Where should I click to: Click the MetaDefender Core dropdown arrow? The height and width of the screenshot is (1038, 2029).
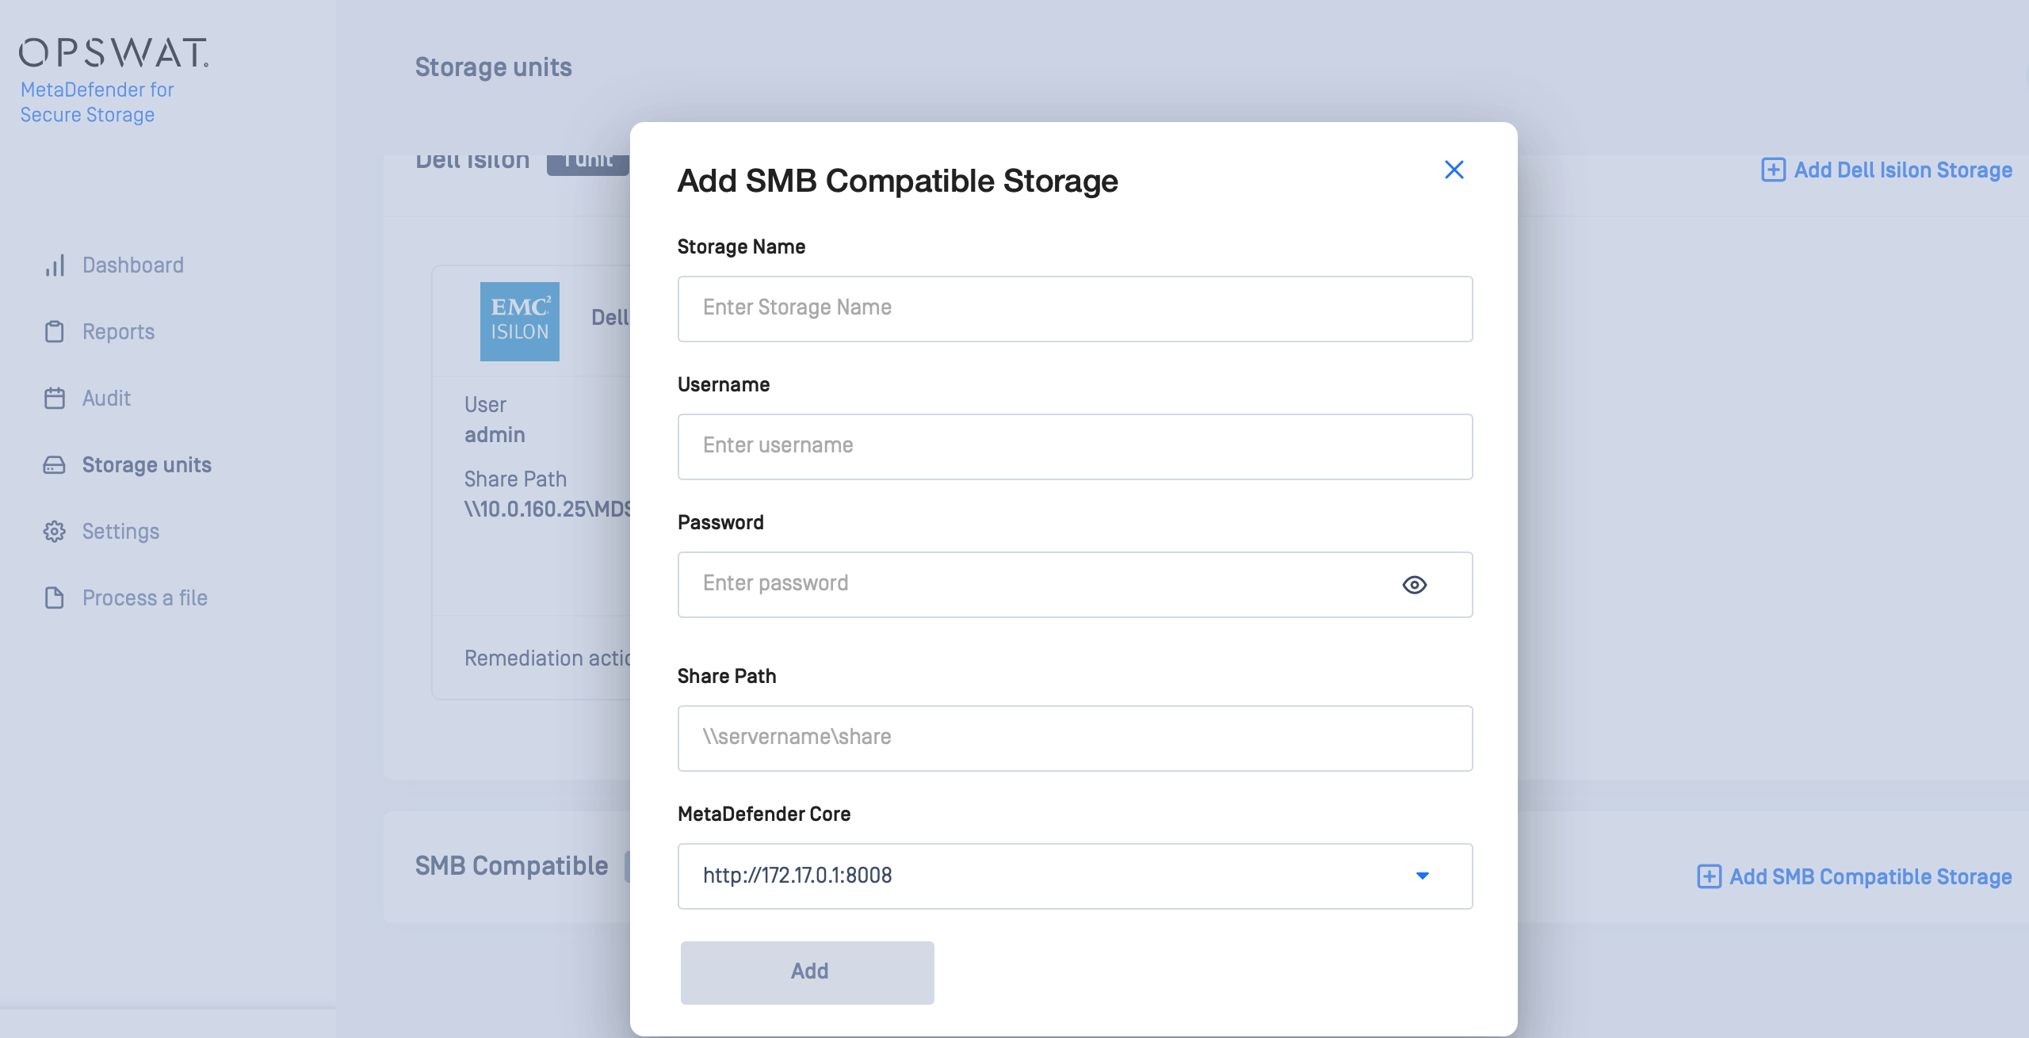[1422, 876]
